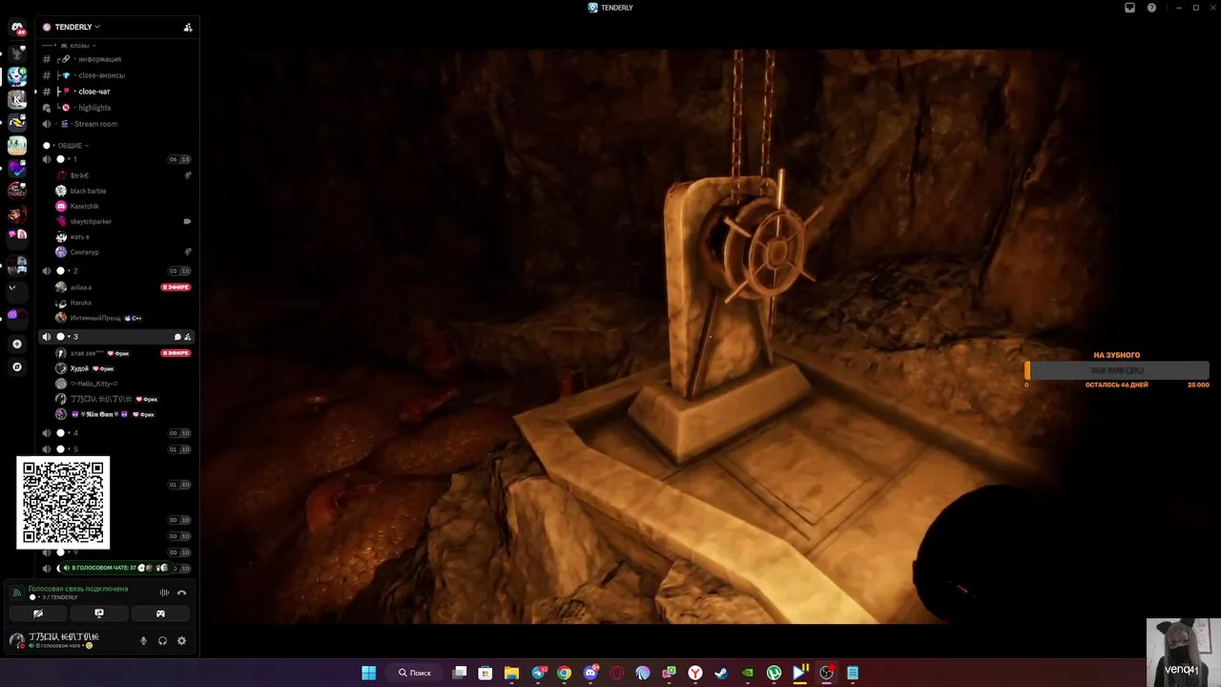Join voice channel 4
The width and height of the screenshot is (1221, 687).
(116, 433)
